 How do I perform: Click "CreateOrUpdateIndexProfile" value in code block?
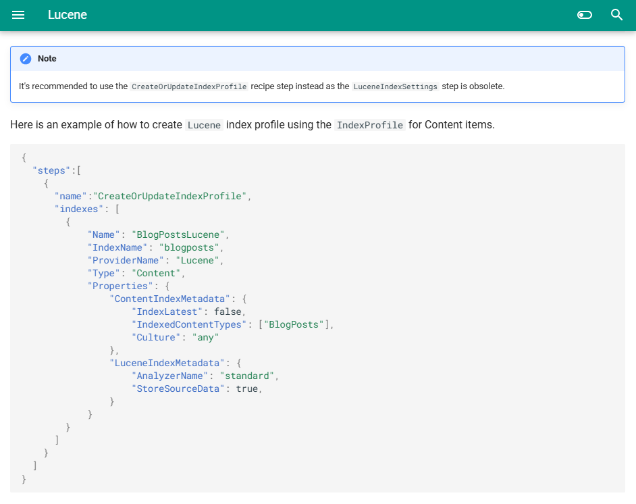tap(169, 197)
